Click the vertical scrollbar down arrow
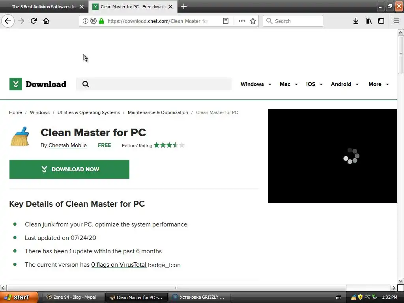This screenshot has height=303, width=404. pos(401,281)
